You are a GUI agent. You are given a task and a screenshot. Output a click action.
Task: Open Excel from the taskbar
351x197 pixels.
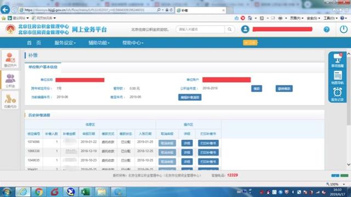tap(86, 192)
